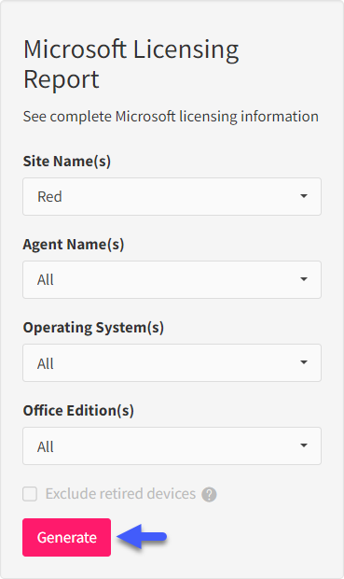Click the caret icon in Agent Name(s) field

tap(304, 279)
